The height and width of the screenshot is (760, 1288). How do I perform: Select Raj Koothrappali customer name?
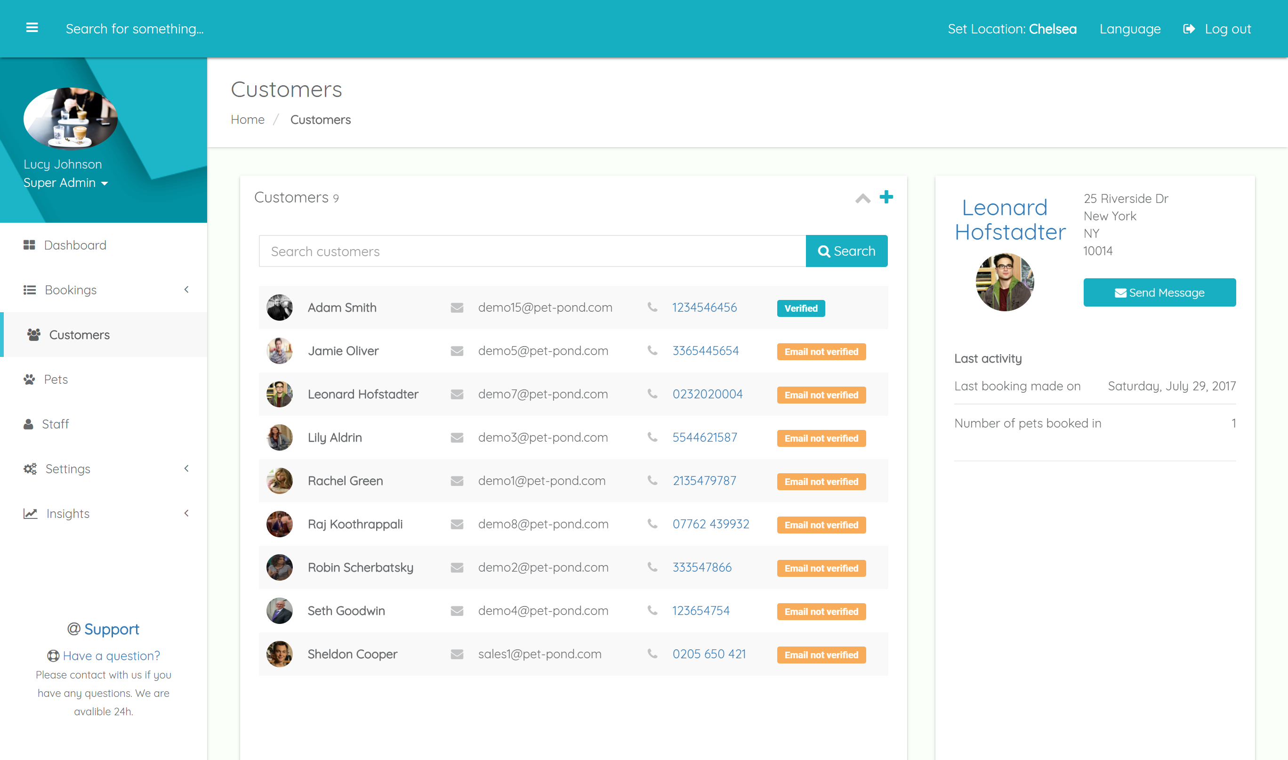click(355, 524)
